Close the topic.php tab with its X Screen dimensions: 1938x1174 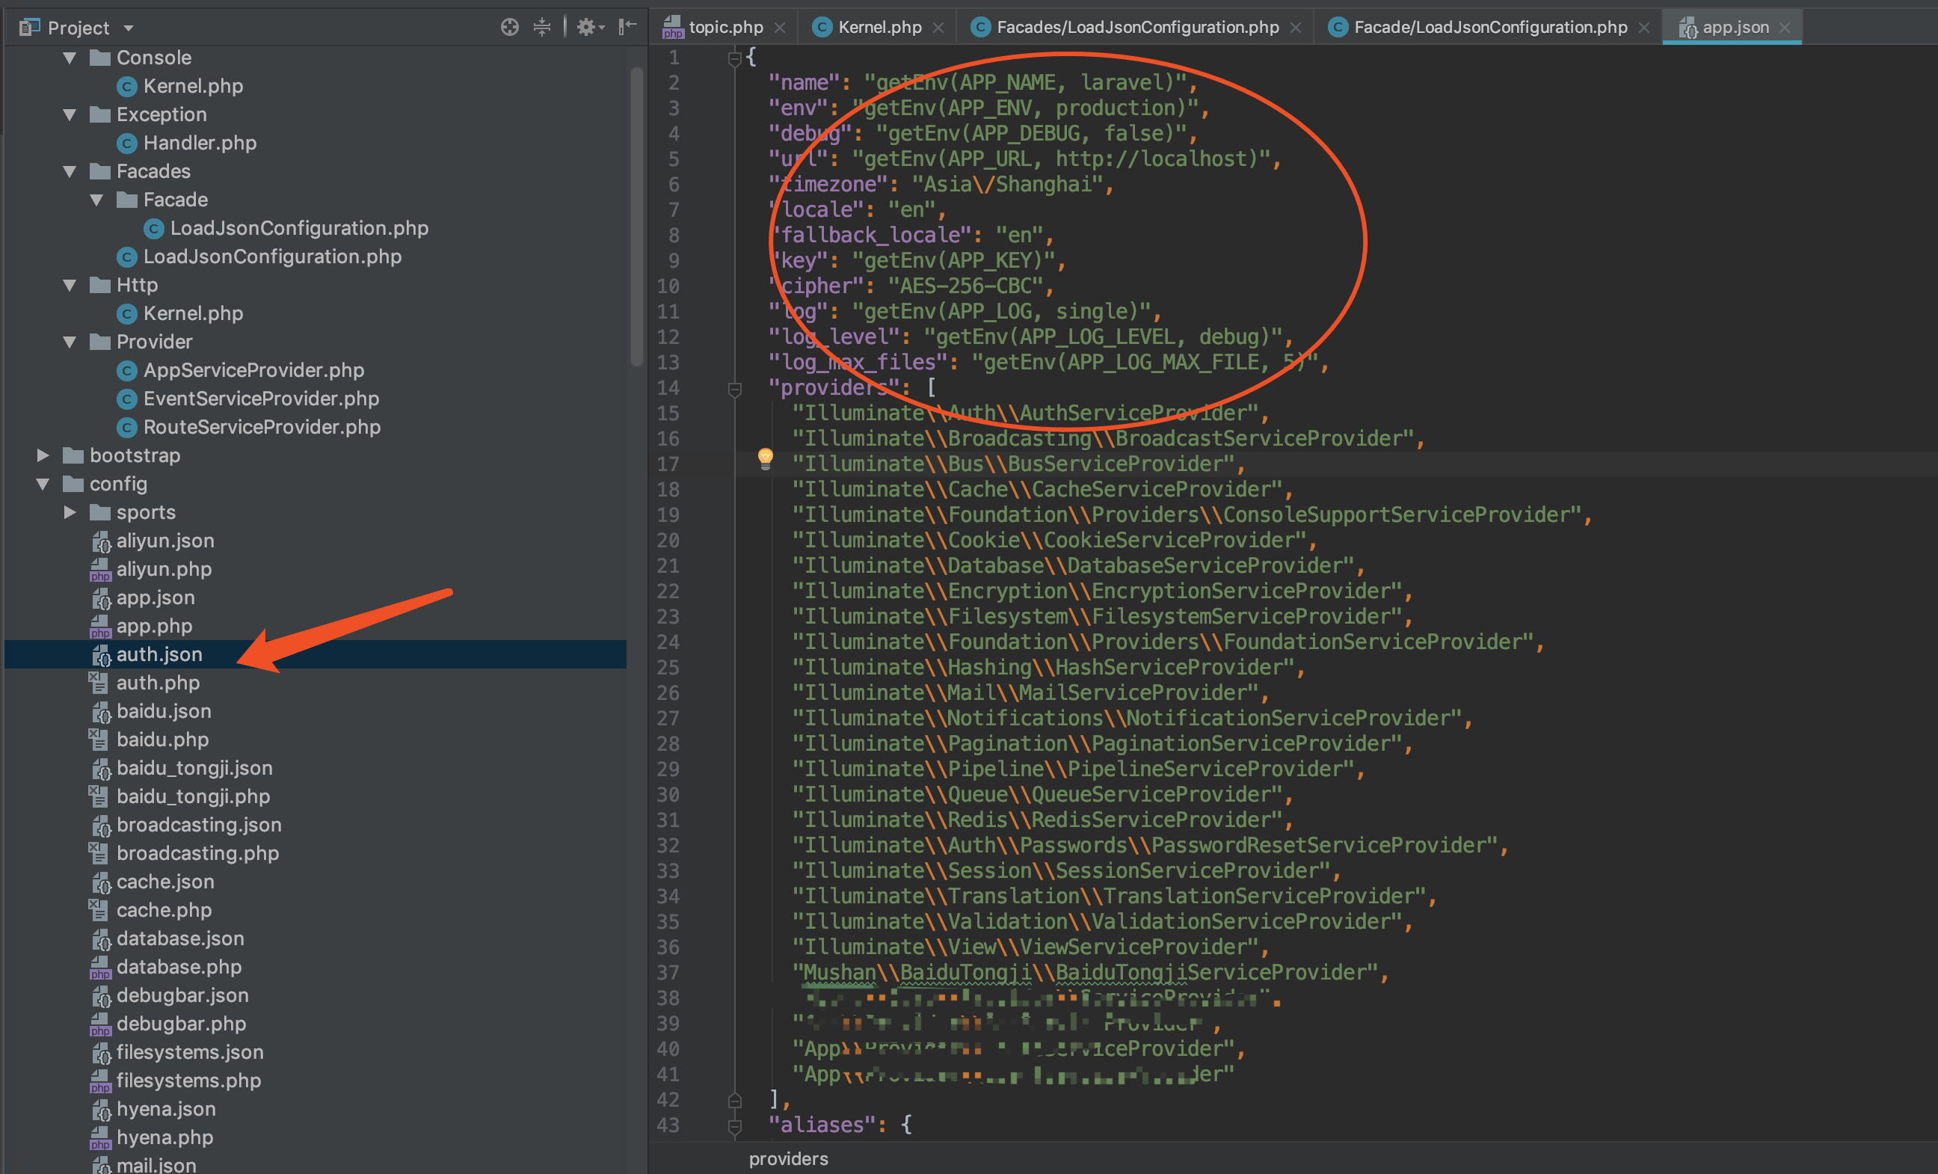(779, 28)
